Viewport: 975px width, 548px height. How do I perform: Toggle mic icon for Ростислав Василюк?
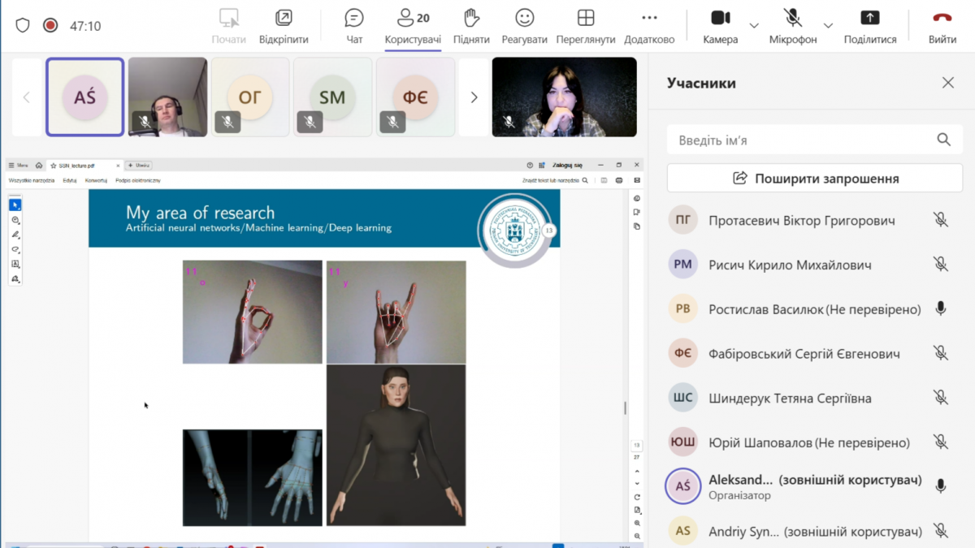click(x=940, y=309)
